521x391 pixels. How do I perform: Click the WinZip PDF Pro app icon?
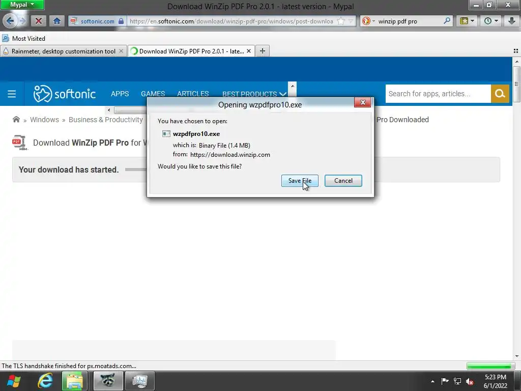(20, 143)
